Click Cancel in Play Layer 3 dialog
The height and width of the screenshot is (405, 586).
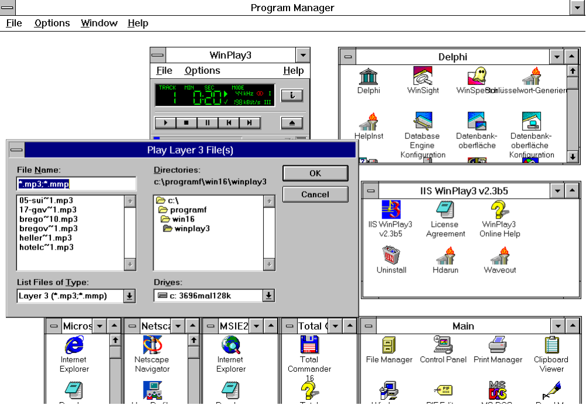(x=315, y=195)
